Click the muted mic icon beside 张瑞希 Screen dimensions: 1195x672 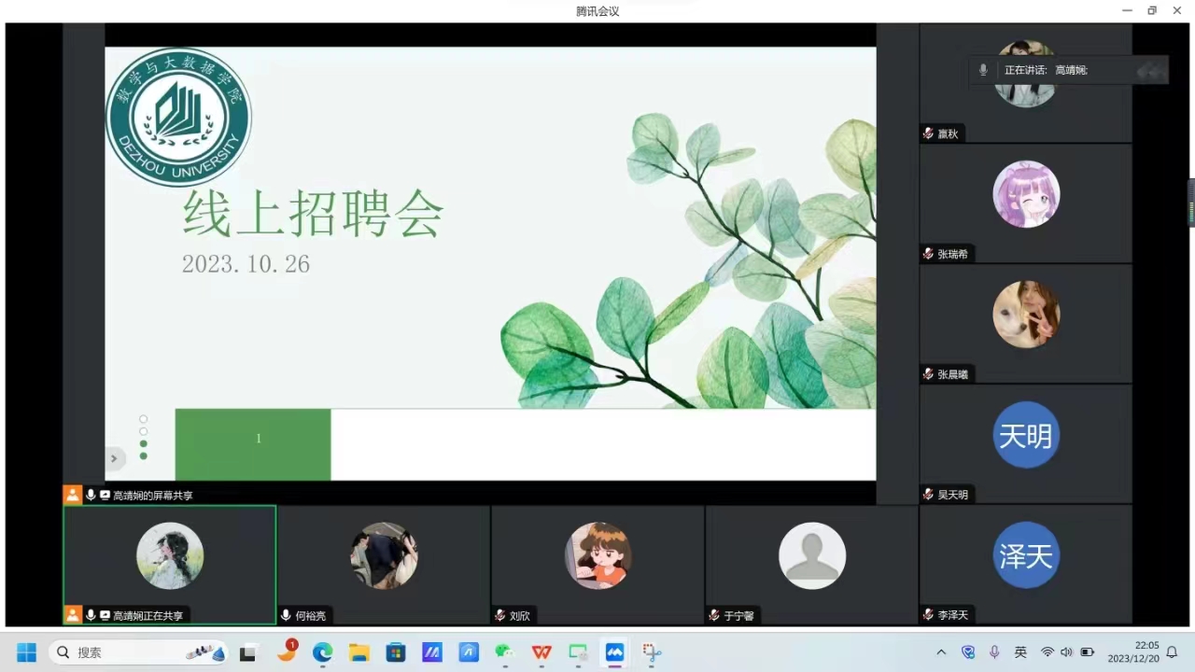pos(928,254)
